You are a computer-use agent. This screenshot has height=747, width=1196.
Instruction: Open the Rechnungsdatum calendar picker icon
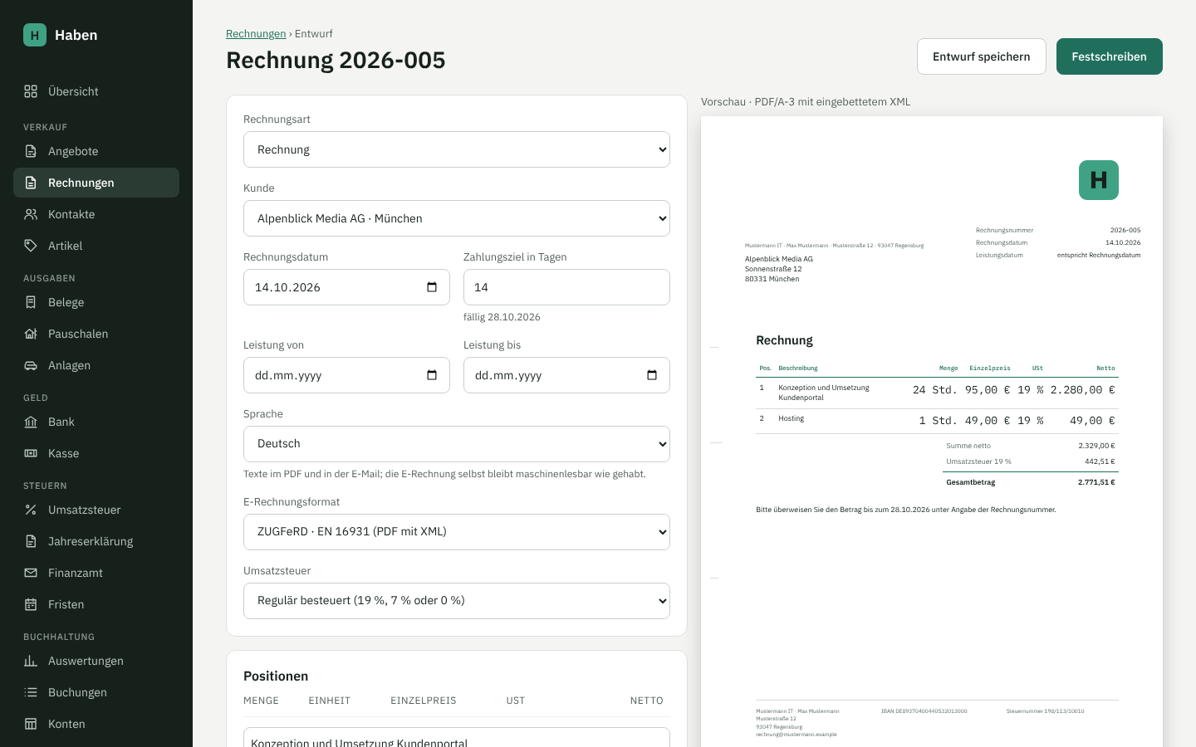click(x=432, y=287)
